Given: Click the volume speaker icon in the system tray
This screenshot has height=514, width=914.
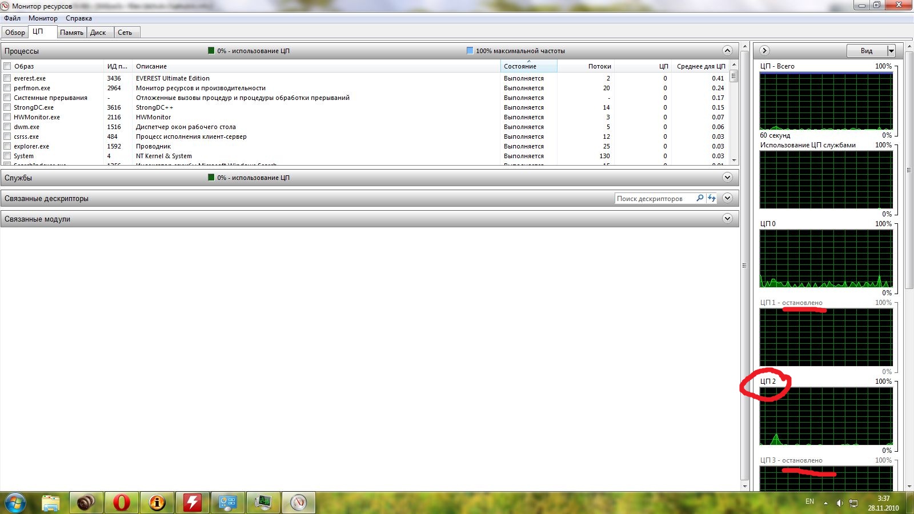Looking at the screenshot, I should (x=839, y=503).
